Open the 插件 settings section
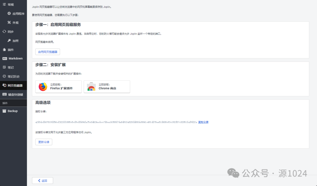The width and height of the screenshot is (317, 186). (x=13, y=50)
